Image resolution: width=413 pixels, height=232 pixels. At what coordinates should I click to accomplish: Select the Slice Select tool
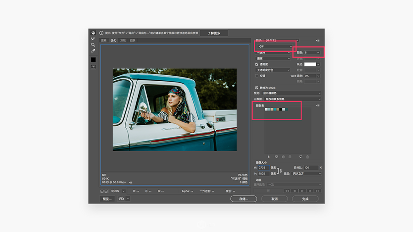93,39
